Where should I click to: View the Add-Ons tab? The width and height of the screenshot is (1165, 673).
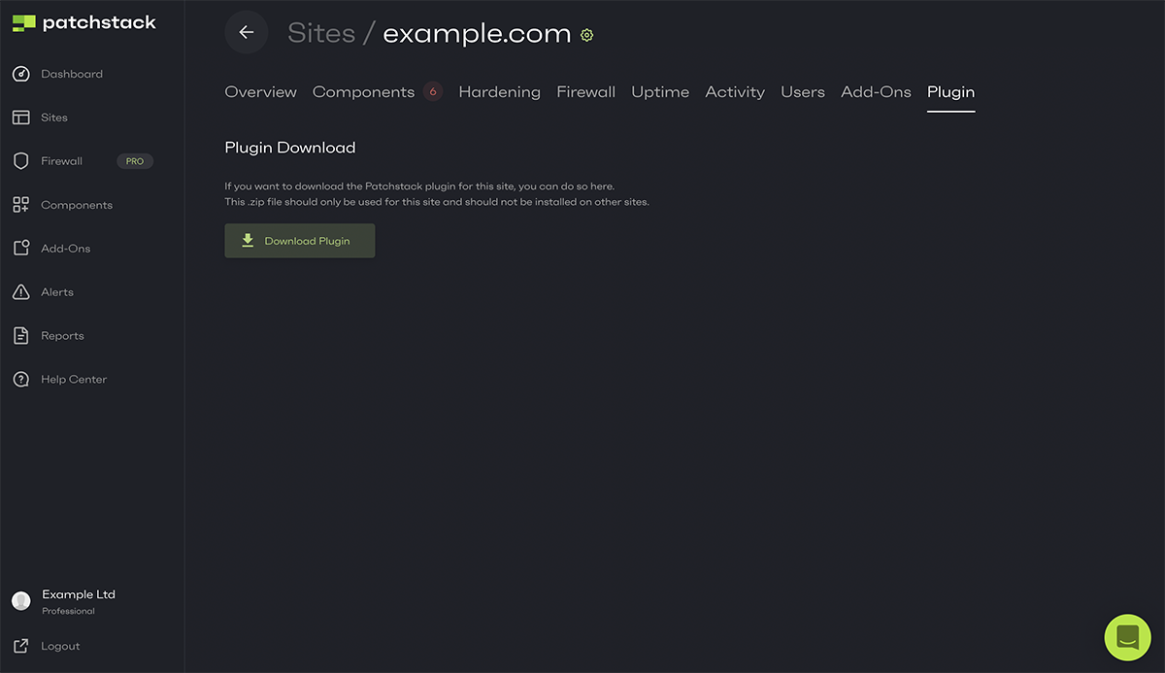pos(877,92)
